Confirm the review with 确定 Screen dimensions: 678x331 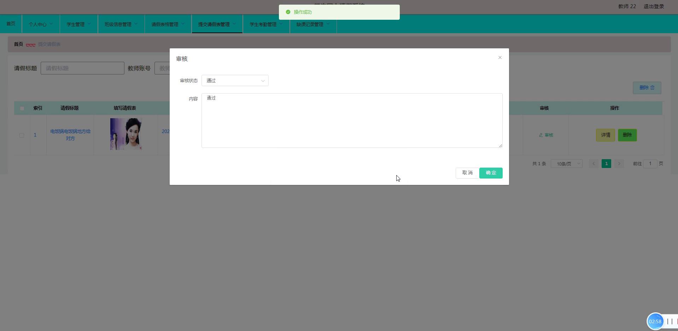pyautogui.click(x=491, y=173)
